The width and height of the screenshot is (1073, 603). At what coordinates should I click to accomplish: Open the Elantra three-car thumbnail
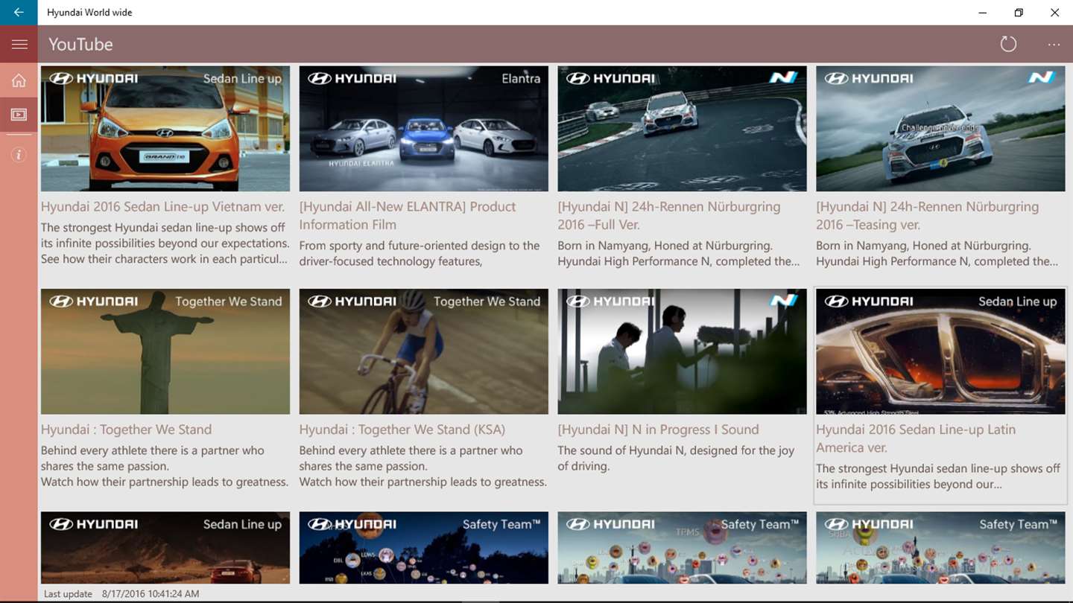tap(423, 129)
